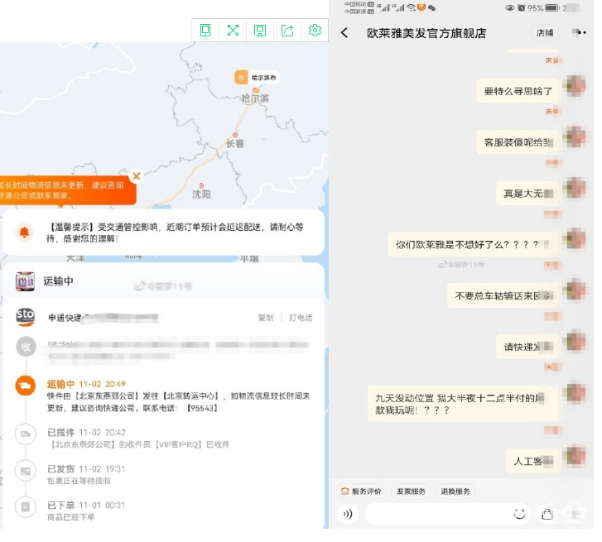This screenshot has width=602, height=542.
Task: Click the product thumbnail beside 运输中
Action: [x=25, y=281]
